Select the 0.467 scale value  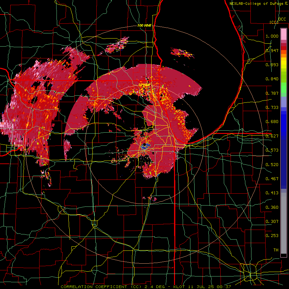(272, 179)
